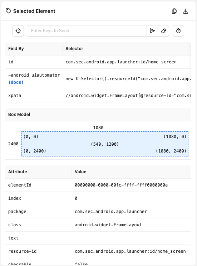Download the selected element screenshot
Image resolution: width=197 pixels, height=266 pixels.
(186, 11)
